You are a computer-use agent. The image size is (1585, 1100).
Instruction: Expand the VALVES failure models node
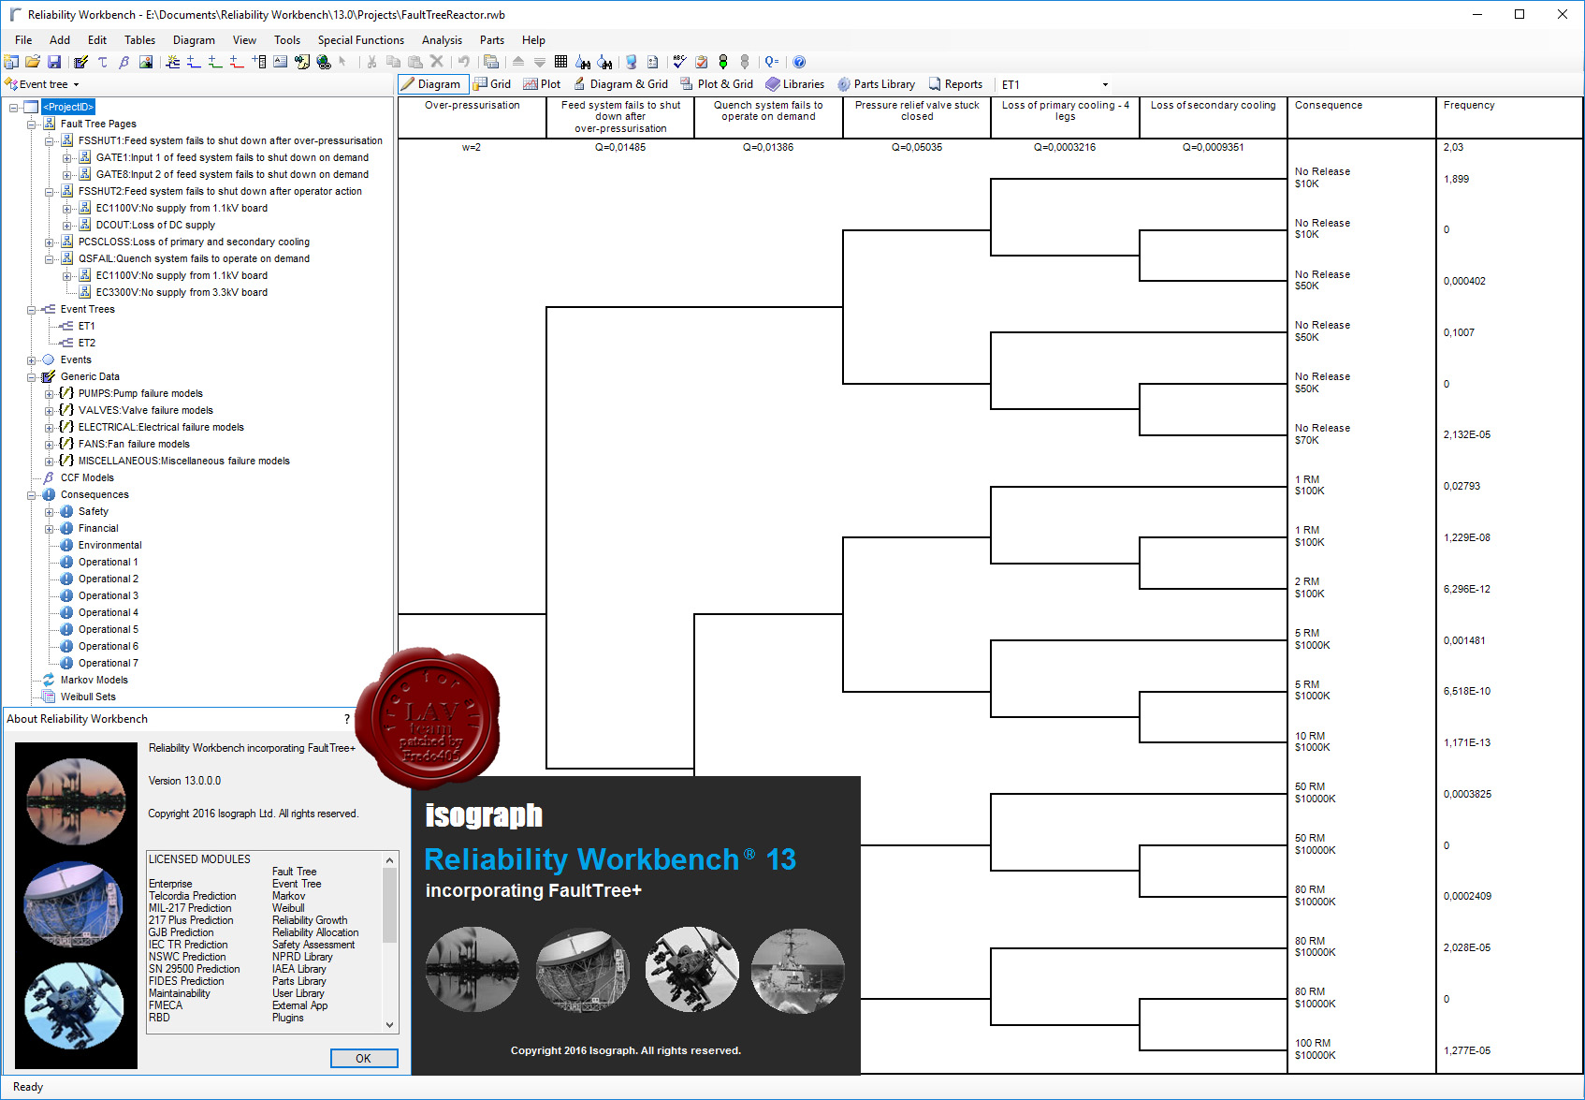coord(50,410)
